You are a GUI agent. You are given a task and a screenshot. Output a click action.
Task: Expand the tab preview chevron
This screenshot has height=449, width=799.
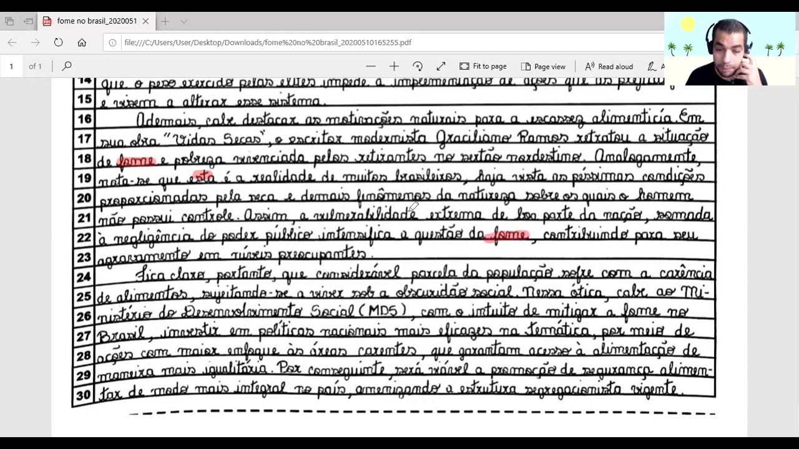point(184,21)
